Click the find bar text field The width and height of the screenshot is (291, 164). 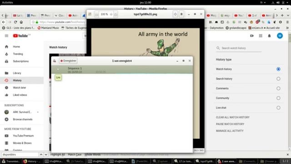[x=20, y=154]
